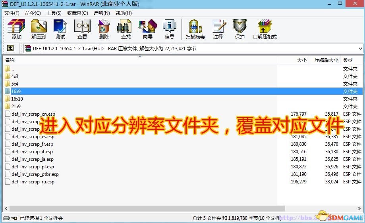Select file def_inv_scrap_es.esp
This screenshot has height=223, width=365.
[183, 137]
